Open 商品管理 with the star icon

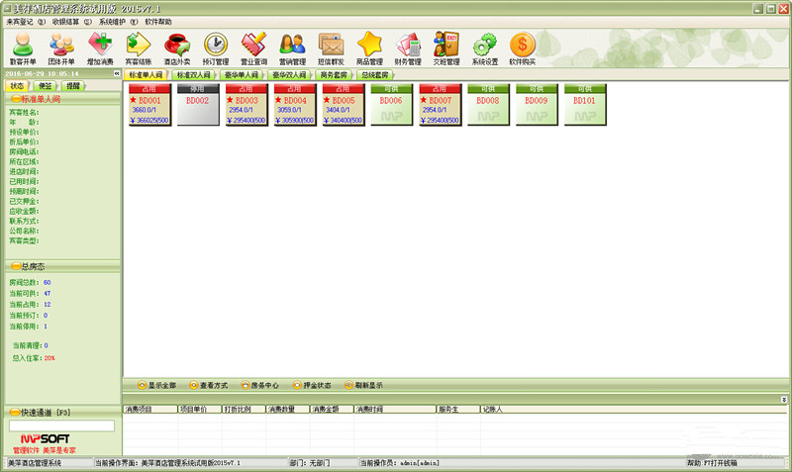tap(369, 47)
